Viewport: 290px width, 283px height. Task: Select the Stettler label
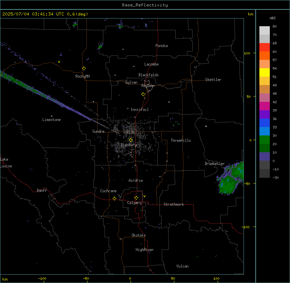coord(213,80)
